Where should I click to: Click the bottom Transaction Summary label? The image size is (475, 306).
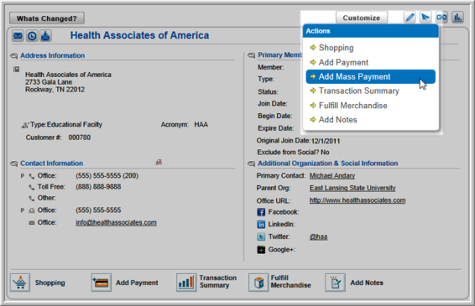[x=218, y=282]
